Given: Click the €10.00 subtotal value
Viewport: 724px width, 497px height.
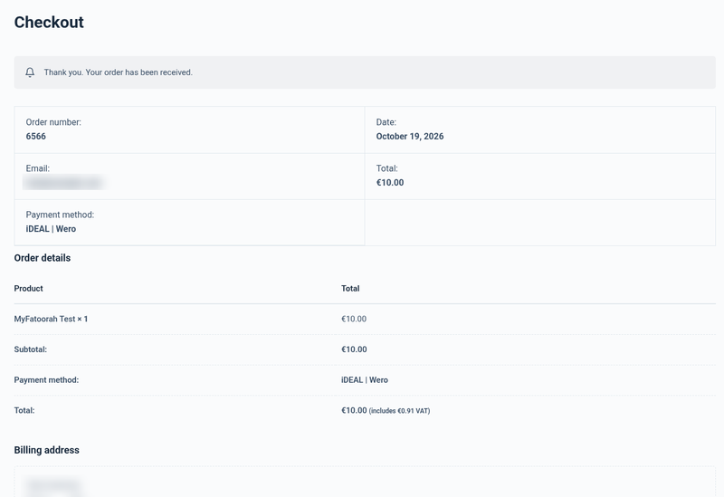Looking at the screenshot, I should pyautogui.click(x=354, y=349).
